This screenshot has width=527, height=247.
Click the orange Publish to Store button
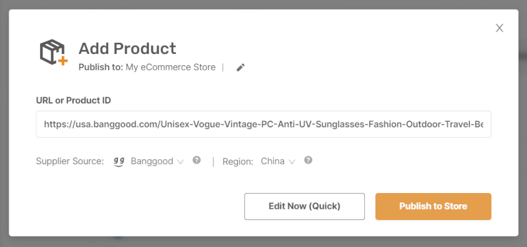tap(433, 206)
